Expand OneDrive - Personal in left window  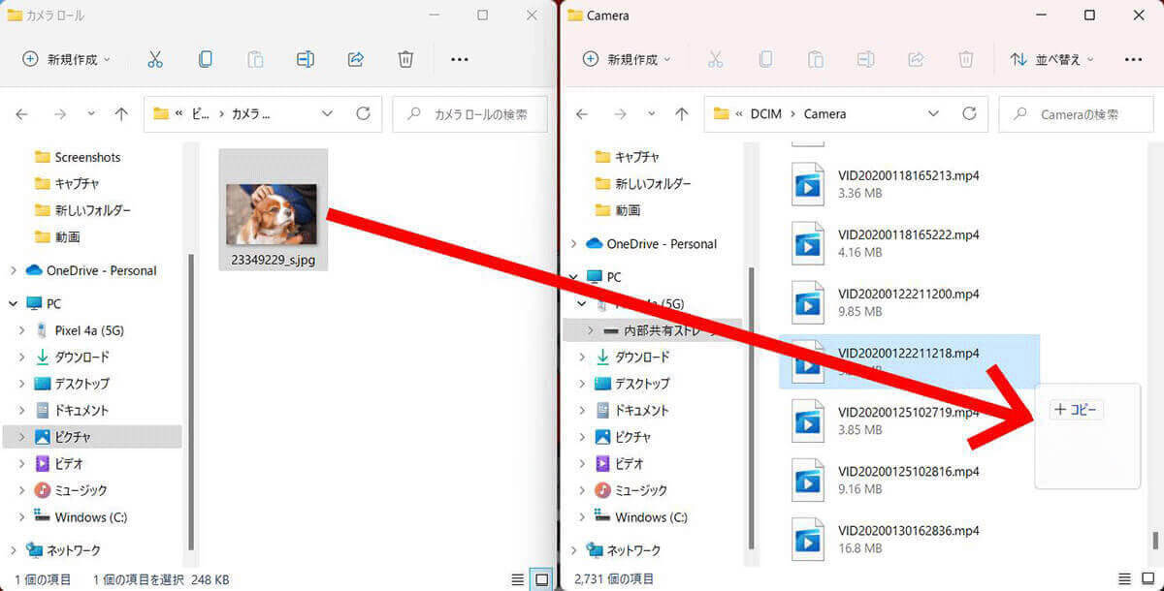[13, 271]
